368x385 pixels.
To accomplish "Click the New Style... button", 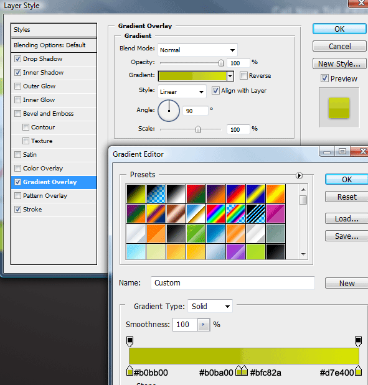I will (339, 64).
